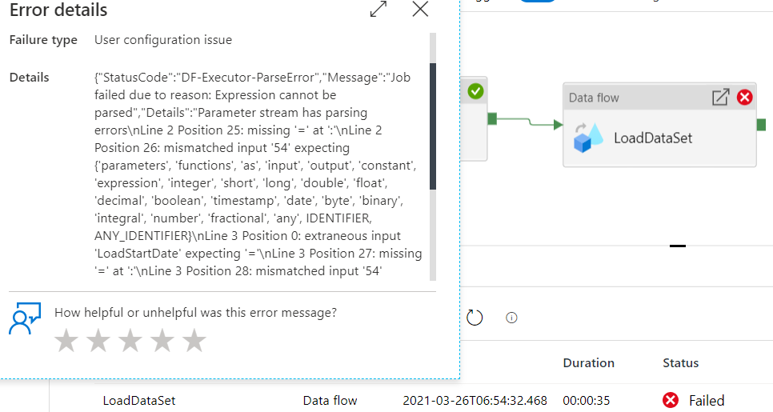Click the green output connector of LoadDataSet
The height and width of the screenshot is (412, 773).
761,125
